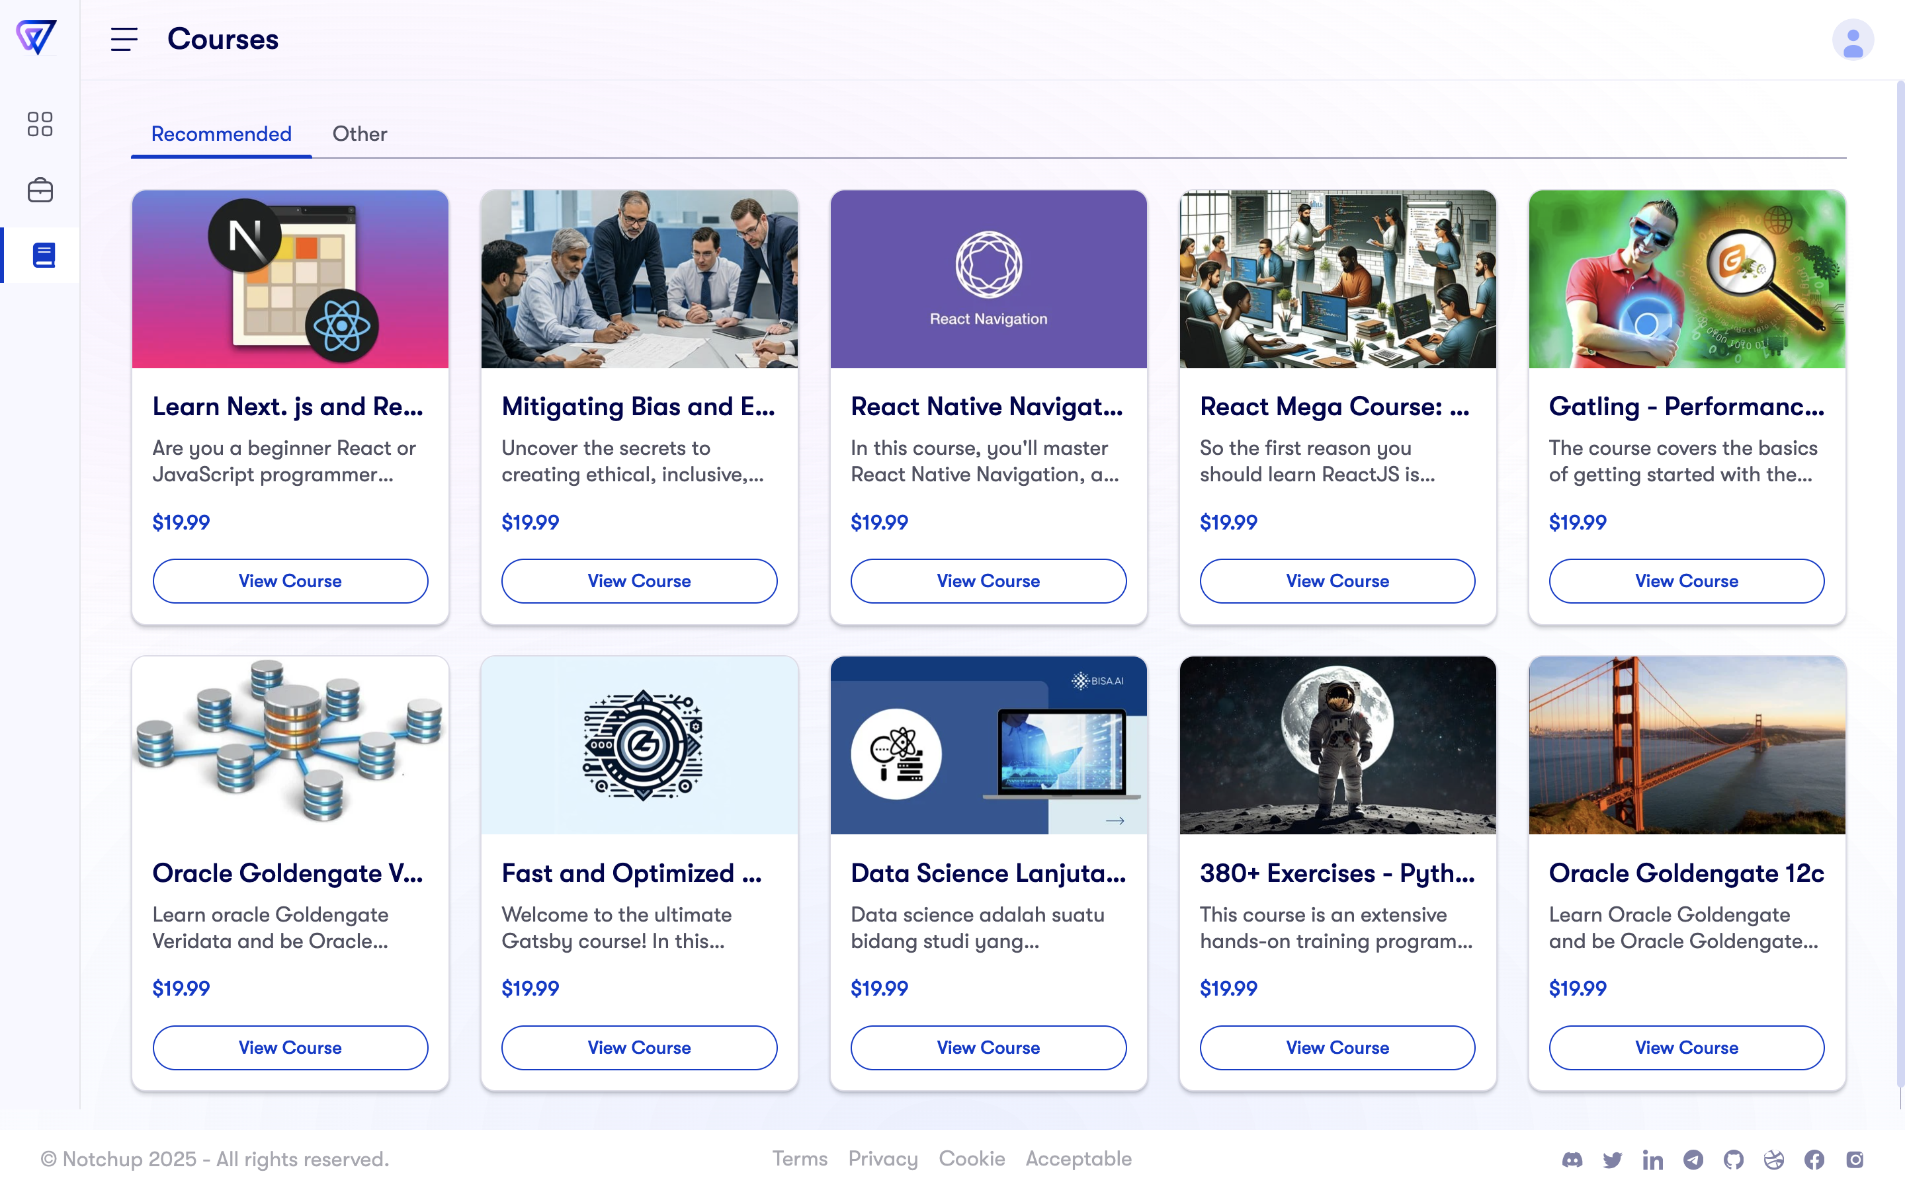Open the dashboard grid sidebar icon
The height and width of the screenshot is (1190, 1905).
tap(40, 124)
